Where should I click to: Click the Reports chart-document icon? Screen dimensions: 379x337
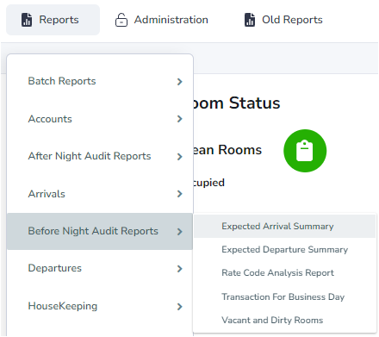pos(27,20)
